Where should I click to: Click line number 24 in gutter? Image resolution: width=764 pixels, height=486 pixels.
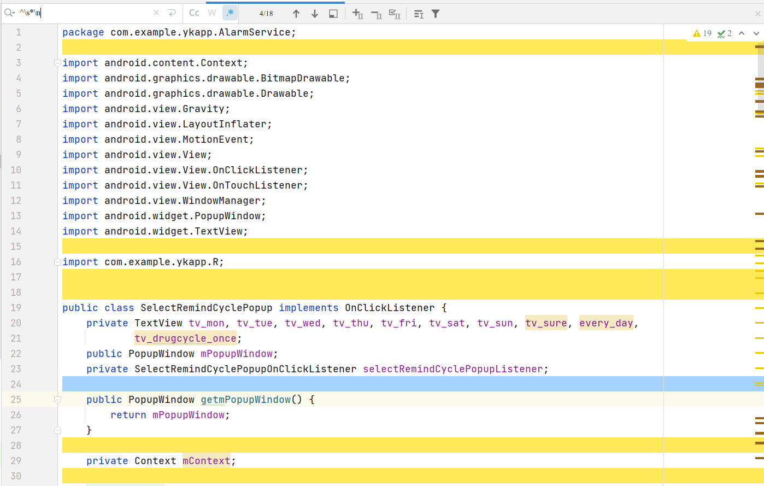16,384
